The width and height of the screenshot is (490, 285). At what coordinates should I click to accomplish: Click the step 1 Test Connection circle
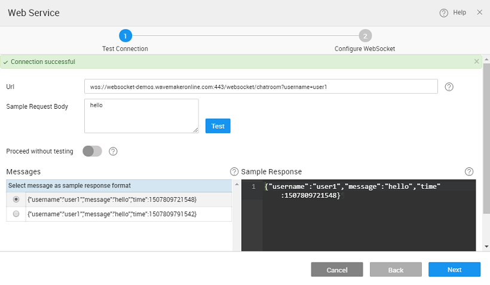point(125,35)
